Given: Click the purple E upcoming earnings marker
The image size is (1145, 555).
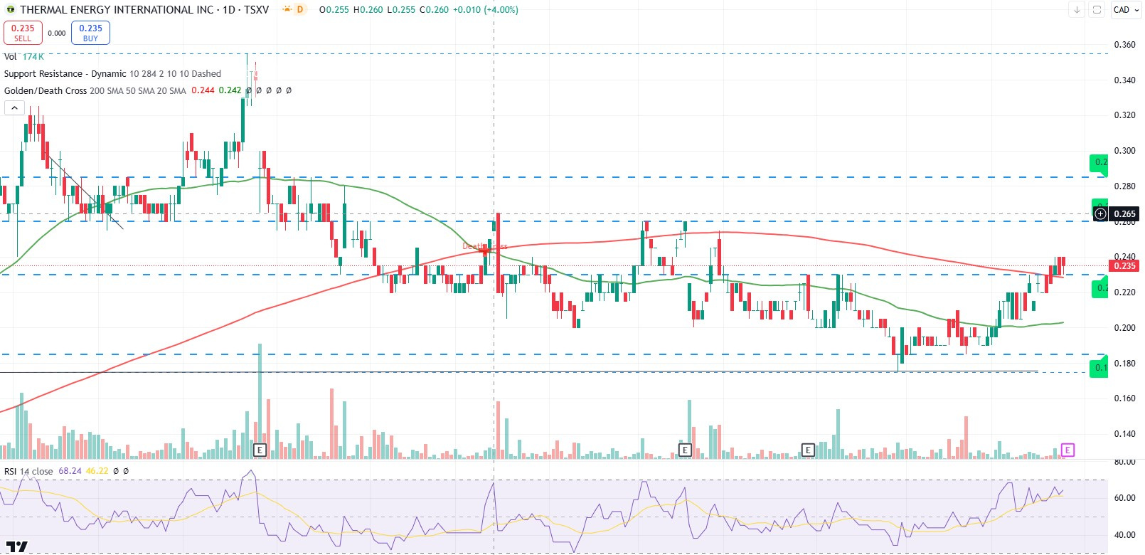Looking at the screenshot, I should (x=1067, y=450).
